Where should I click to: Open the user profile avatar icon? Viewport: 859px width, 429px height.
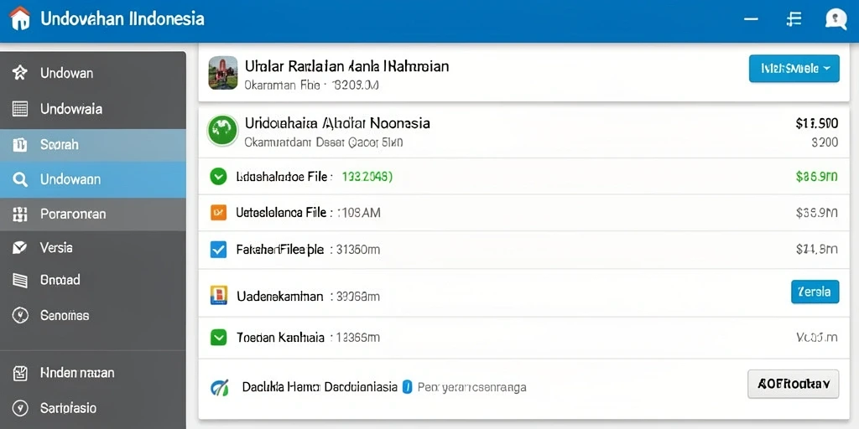click(836, 19)
